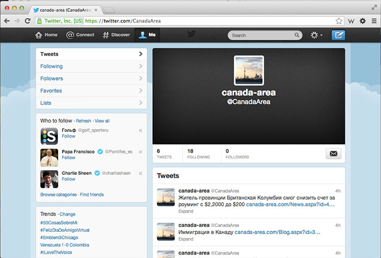Expand the first canada-area tweet

tap(186, 211)
